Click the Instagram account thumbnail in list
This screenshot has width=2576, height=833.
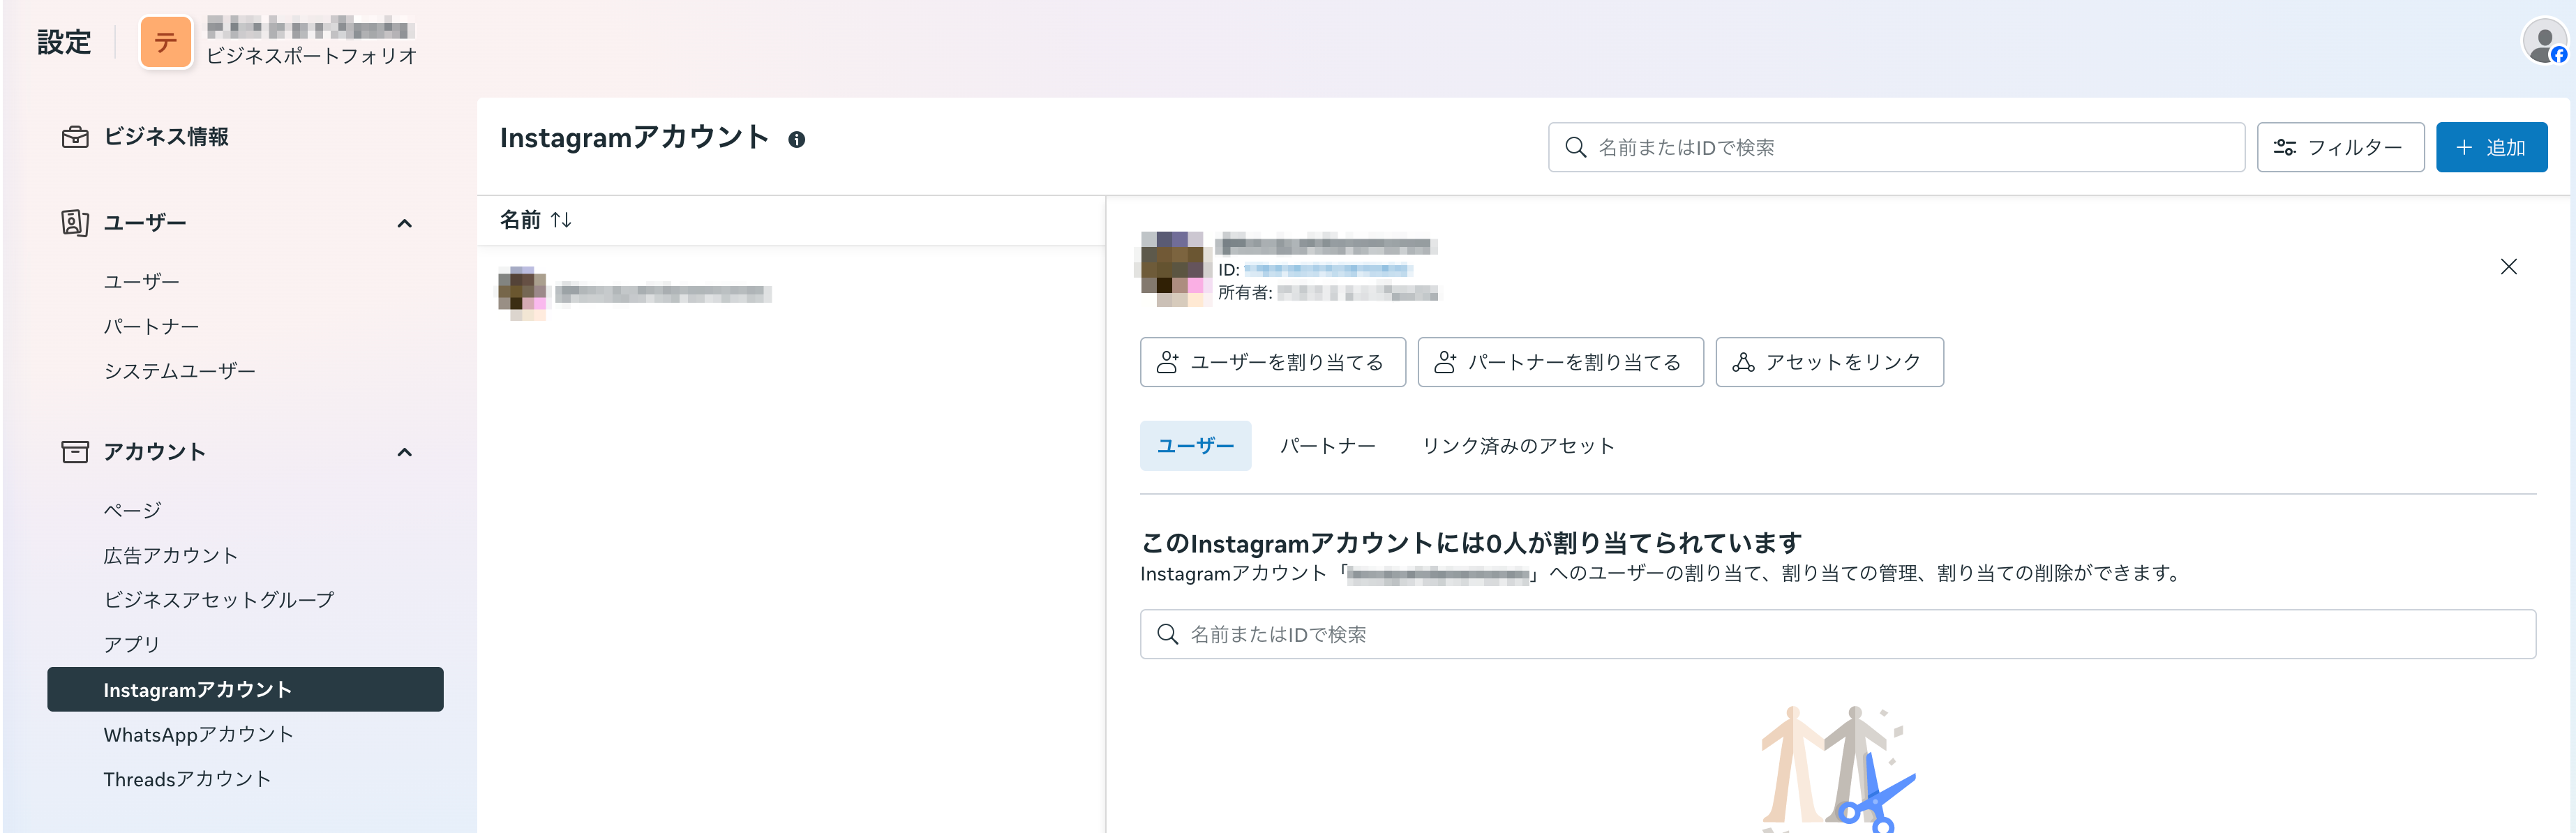522,293
